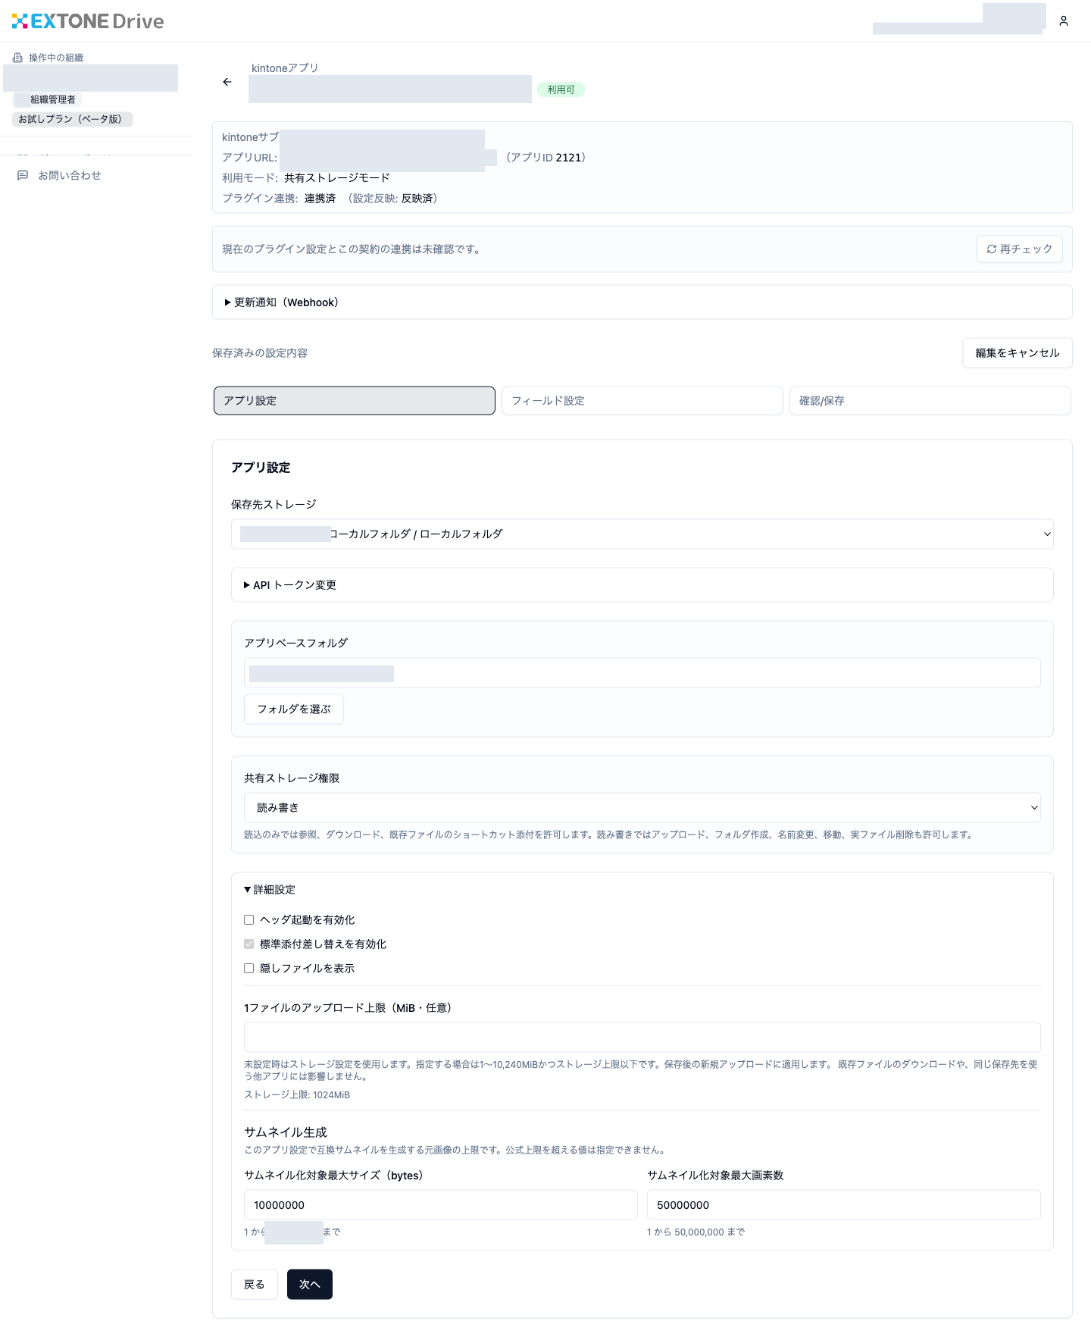Enable ヘッダ起動を有効化 checkbox

pyautogui.click(x=249, y=920)
